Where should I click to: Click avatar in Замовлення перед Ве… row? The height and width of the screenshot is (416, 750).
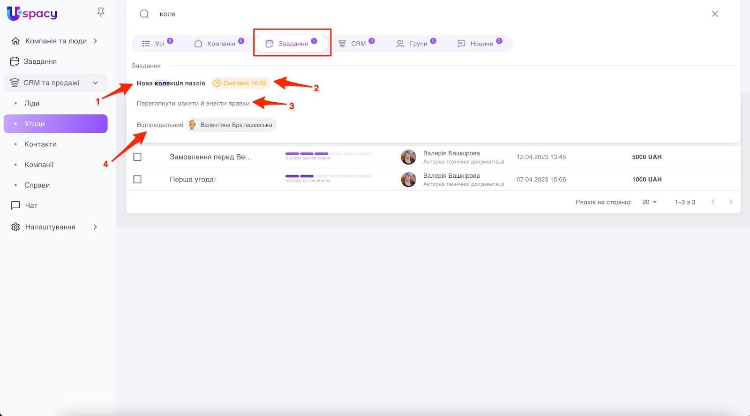pyautogui.click(x=408, y=157)
